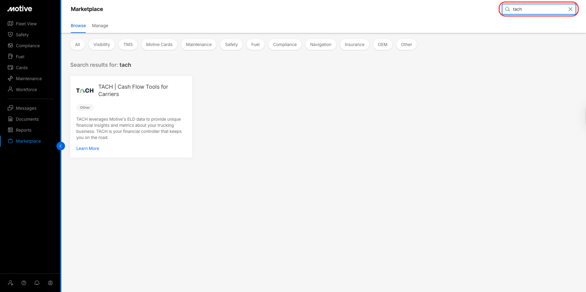Open Fleet View in sidebar
This screenshot has height=292, width=586.
(x=26, y=24)
